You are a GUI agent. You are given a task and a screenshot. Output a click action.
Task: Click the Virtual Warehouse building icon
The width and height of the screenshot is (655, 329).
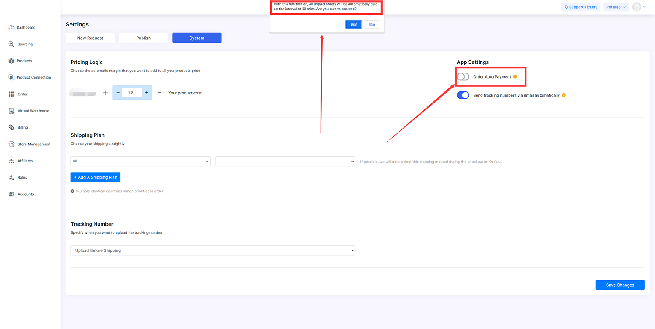pos(12,111)
